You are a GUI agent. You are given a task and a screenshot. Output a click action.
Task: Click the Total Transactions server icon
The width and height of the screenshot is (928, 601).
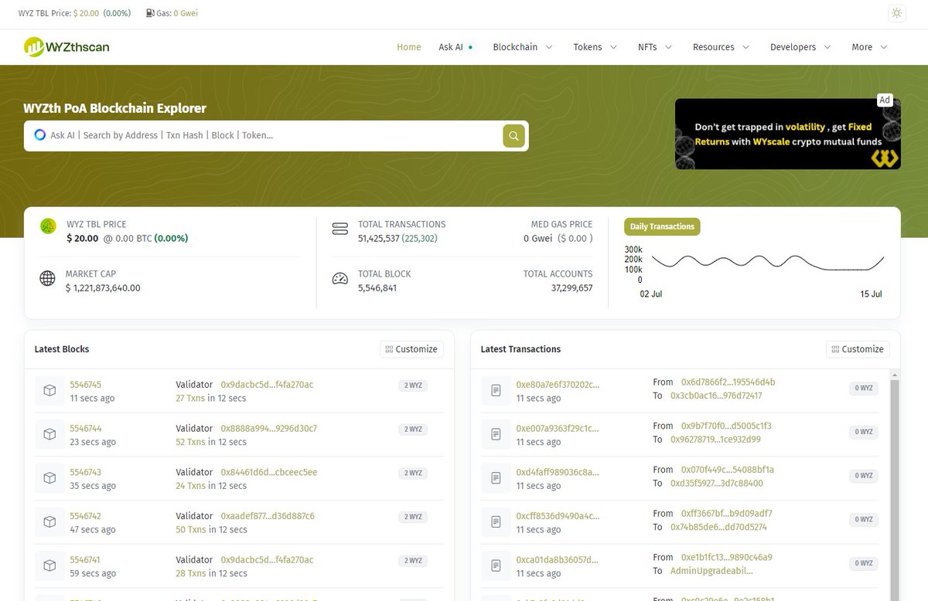[339, 229]
